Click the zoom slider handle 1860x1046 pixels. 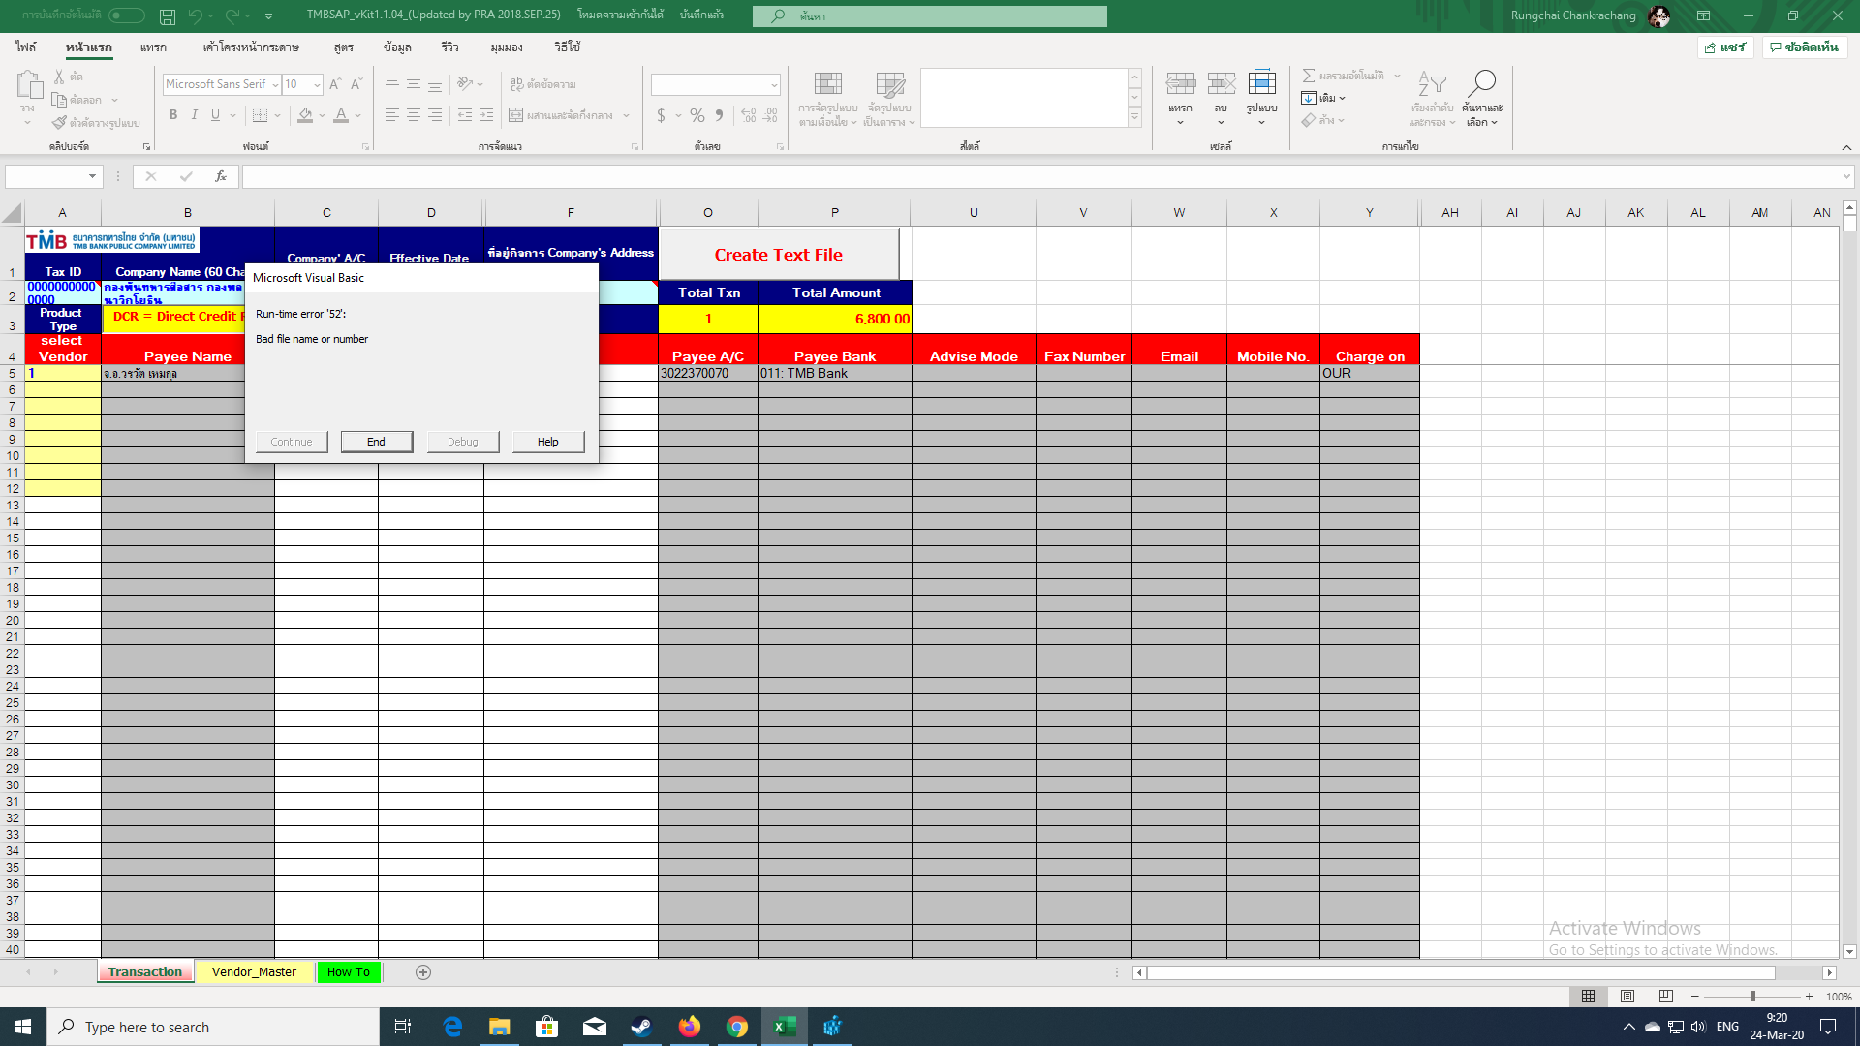1751,996
